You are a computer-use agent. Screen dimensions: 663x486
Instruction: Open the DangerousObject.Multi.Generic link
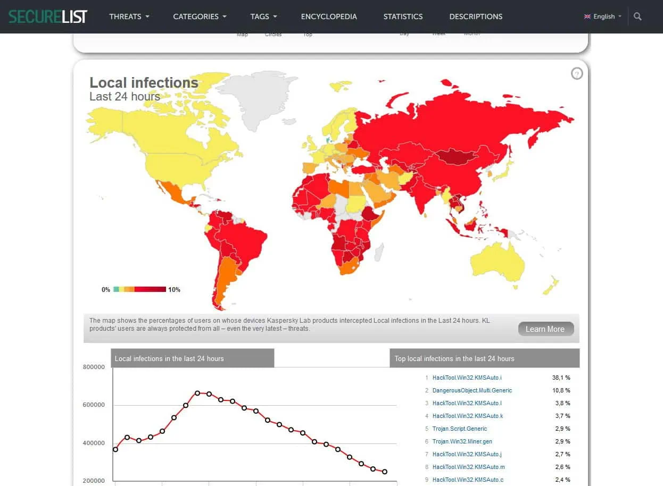472,390
